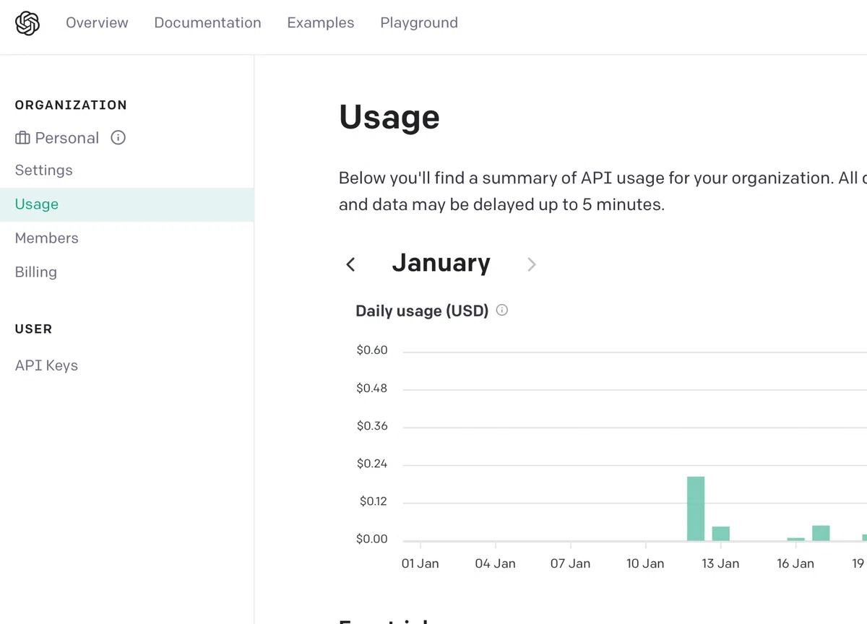Click the Personal organization info icon

[118, 137]
